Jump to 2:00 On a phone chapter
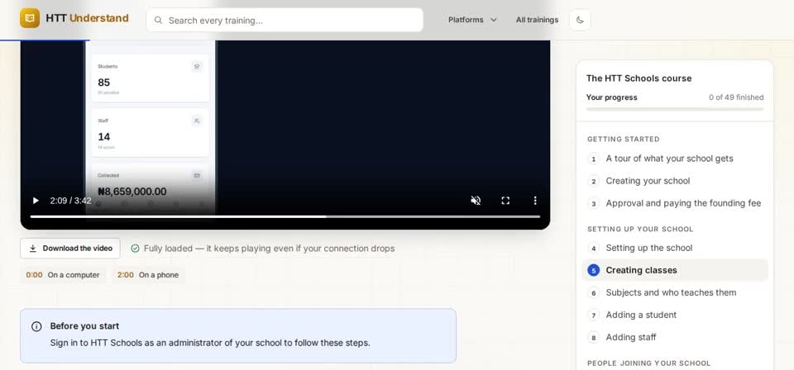The width and height of the screenshot is (794, 370). 148,275
